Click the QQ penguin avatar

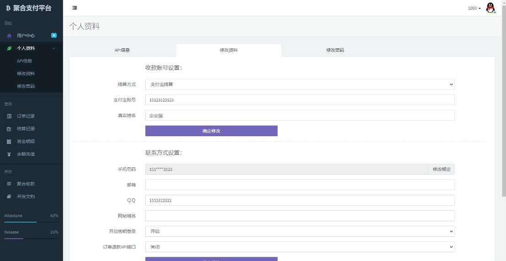pos(490,8)
